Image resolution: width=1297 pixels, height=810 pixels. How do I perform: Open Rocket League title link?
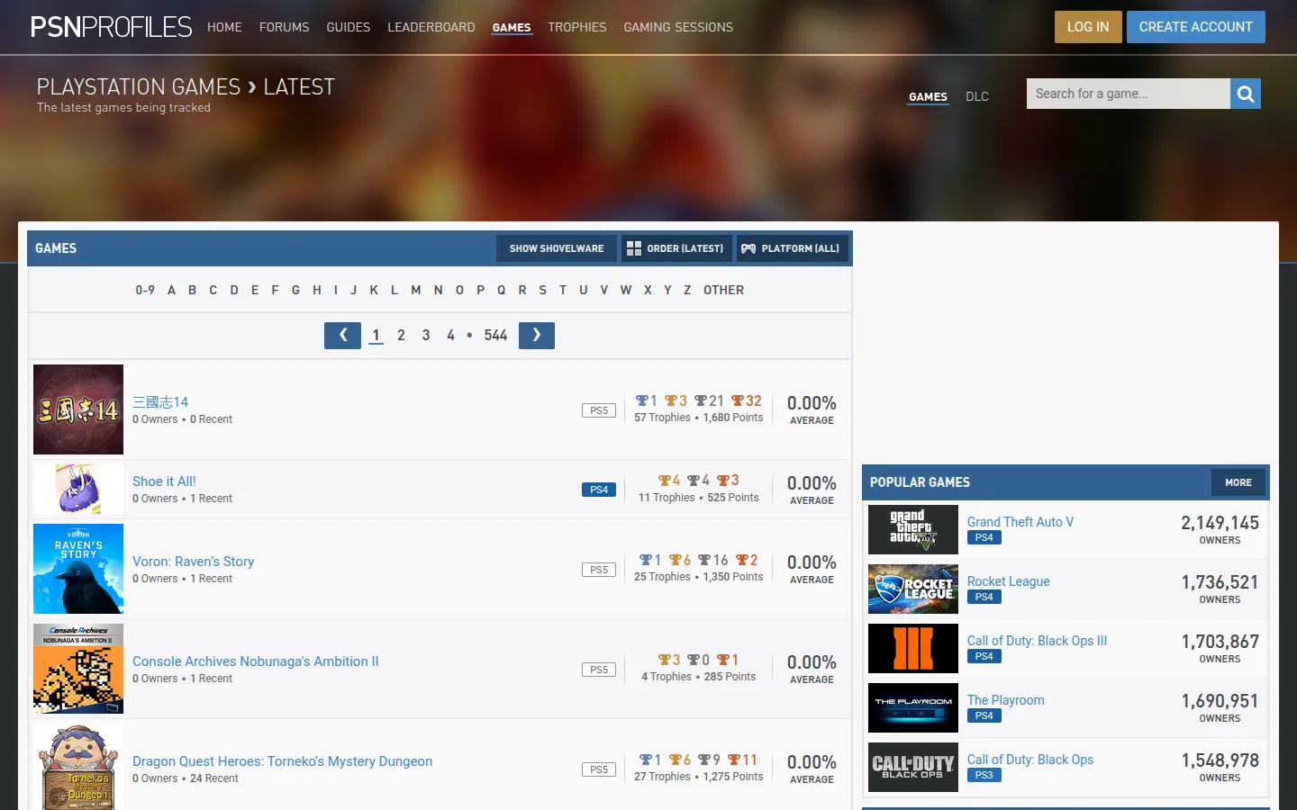coord(1009,581)
